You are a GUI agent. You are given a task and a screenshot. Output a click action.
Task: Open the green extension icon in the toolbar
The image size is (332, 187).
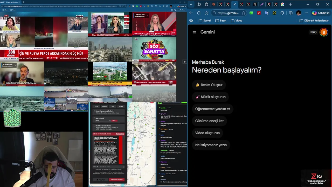pyautogui.click(x=251, y=13)
